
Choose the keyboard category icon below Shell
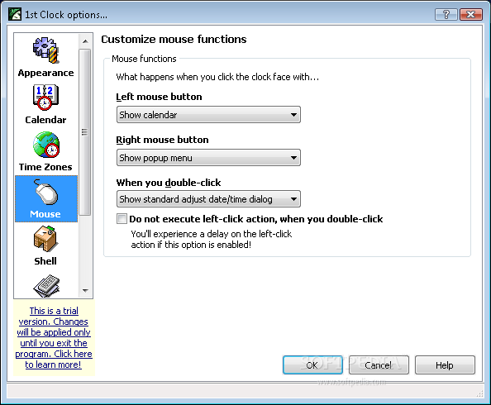(46, 285)
